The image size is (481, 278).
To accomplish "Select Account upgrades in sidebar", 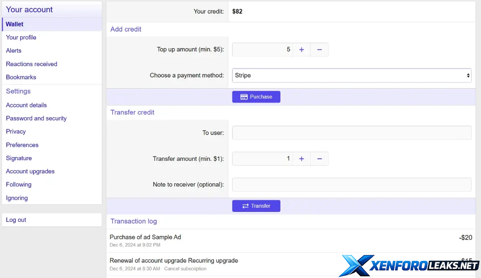I will point(30,171).
